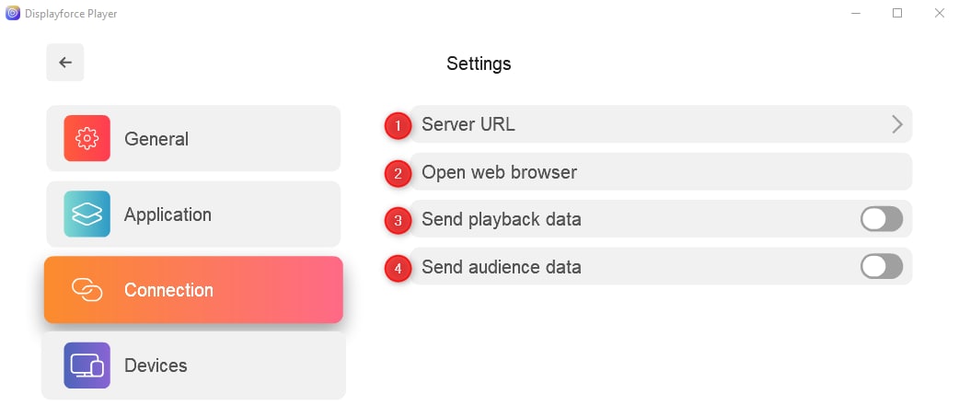This screenshot has width=959, height=406.
Task: Maximize the Displayforce Player window
Action: (897, 13)
